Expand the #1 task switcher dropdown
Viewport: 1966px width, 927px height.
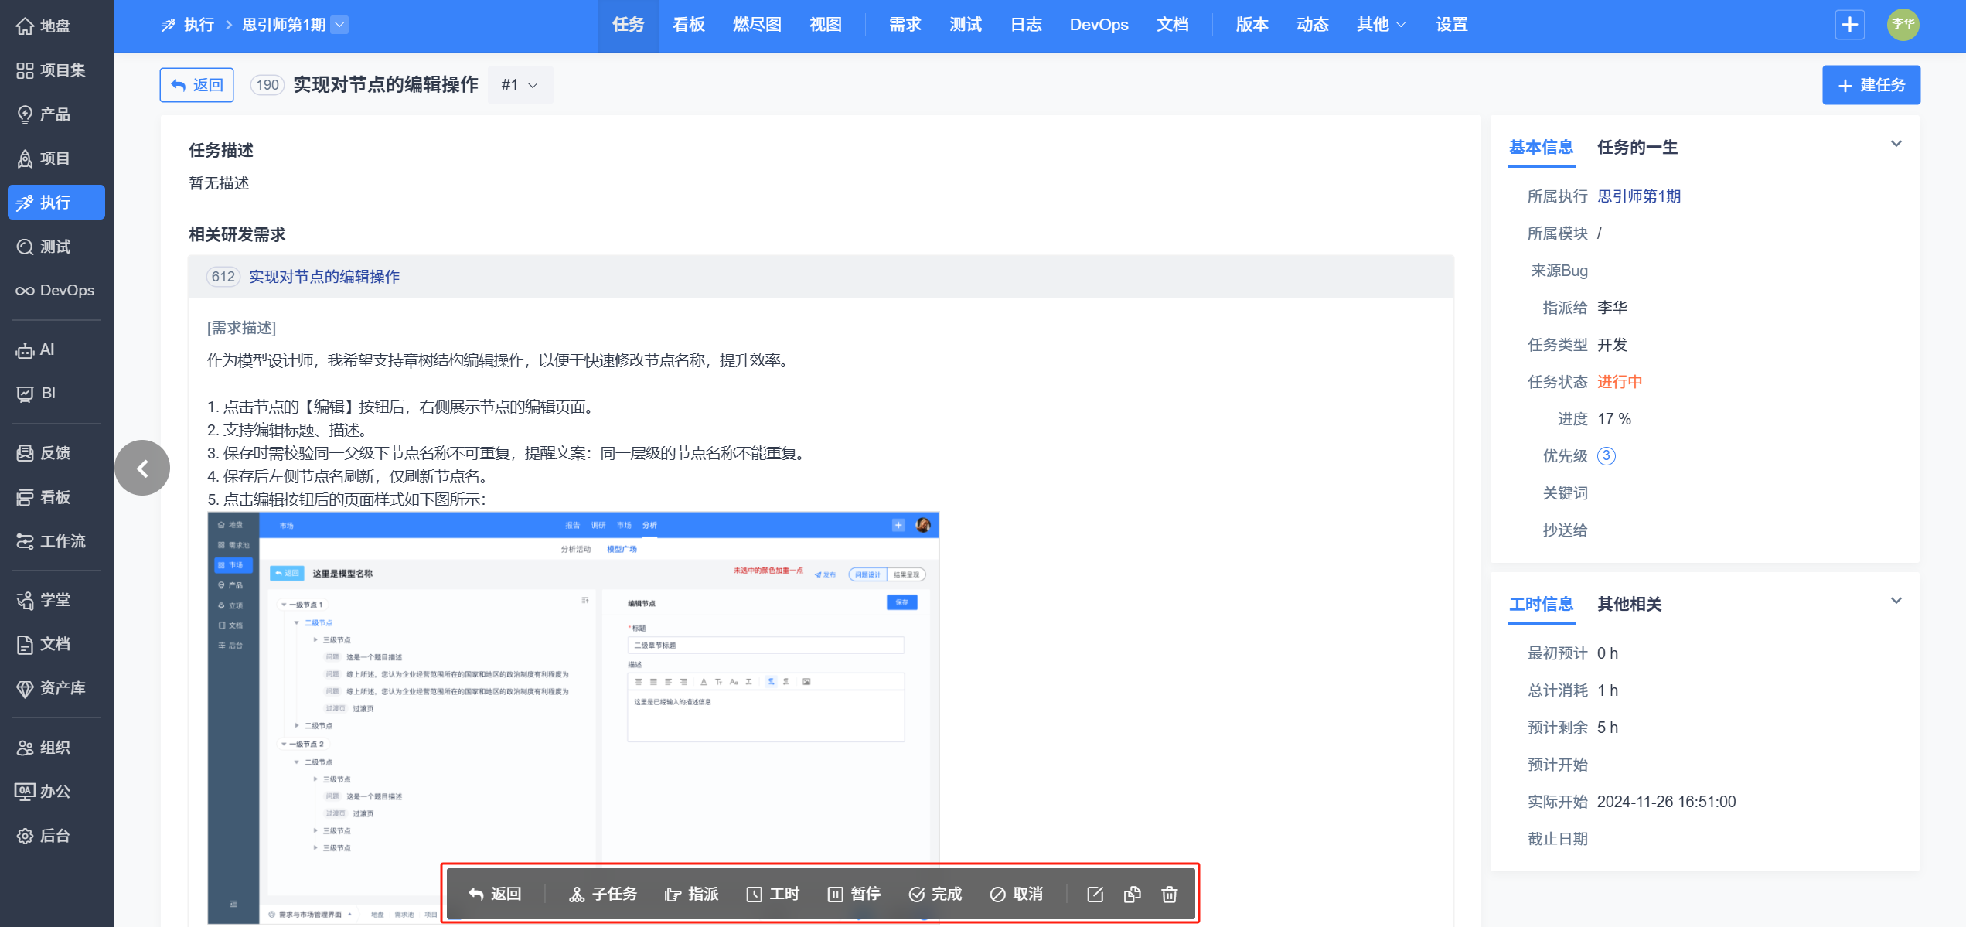(520, 85)
